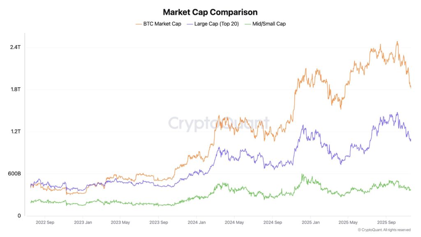Click the 2024 Sep x-axis date label

click(272, 223)
